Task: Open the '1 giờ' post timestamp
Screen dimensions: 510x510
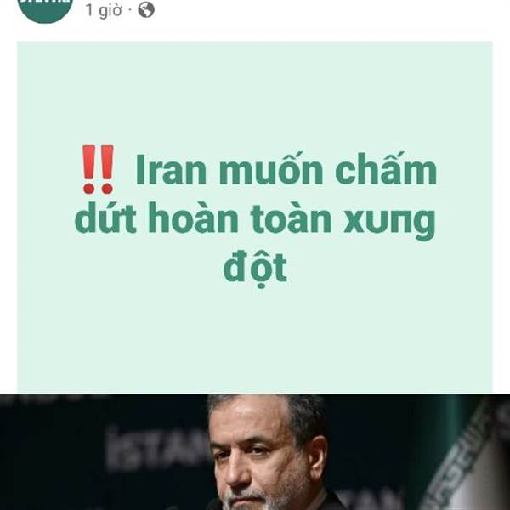Action: pos(104,10)
